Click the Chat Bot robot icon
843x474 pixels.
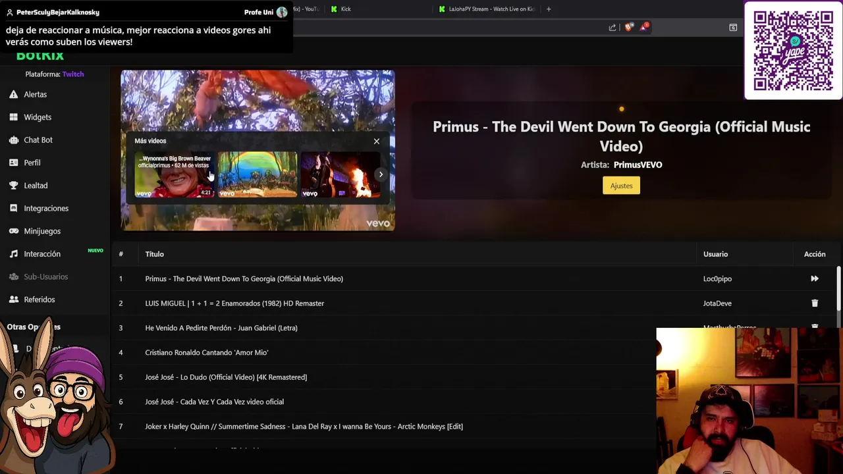coord(13,140)
